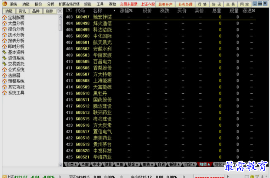Sort by the 涨幅% column header
The image size is (270, 178).
(126, 11)
